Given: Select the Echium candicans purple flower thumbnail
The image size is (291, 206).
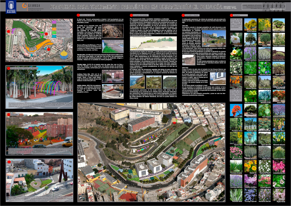Looking at the screenshot, I should tap(250, 53).
